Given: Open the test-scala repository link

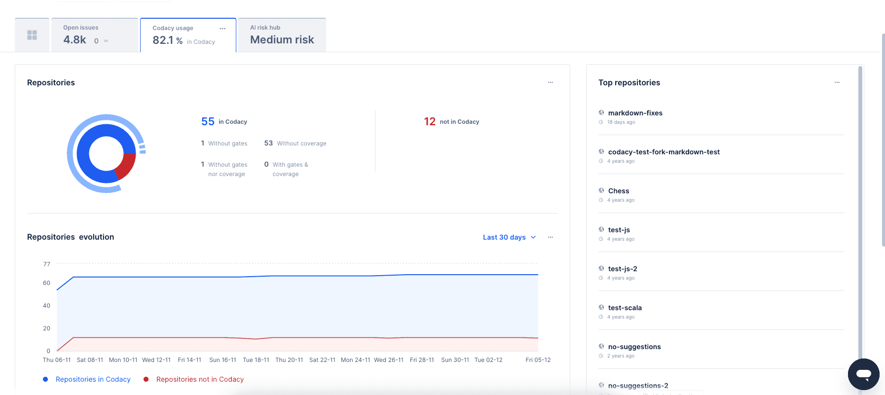Looking at the screenshot, I should tap(625, 308).
